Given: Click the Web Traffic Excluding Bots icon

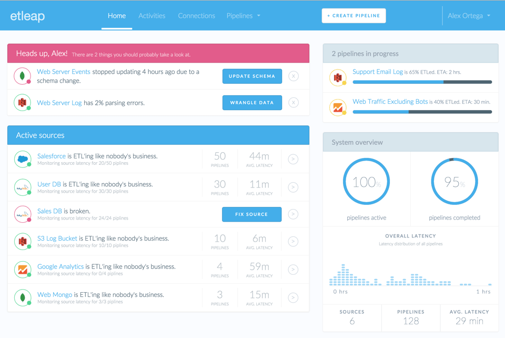Looking at the screenshot, I should point(337,106).
